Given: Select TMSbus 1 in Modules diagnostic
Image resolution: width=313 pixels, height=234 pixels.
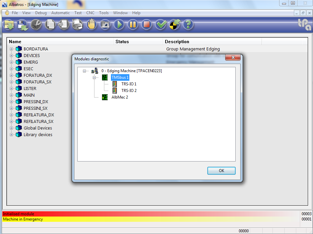Looking at the screenshot, I should [120, 77].
